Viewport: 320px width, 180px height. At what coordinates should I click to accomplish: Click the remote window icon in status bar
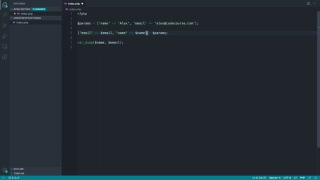click(3, 178)
